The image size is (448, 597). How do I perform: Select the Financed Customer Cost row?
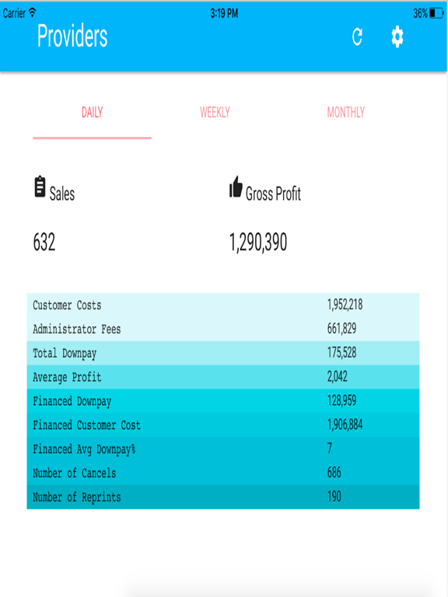point(223,425)
